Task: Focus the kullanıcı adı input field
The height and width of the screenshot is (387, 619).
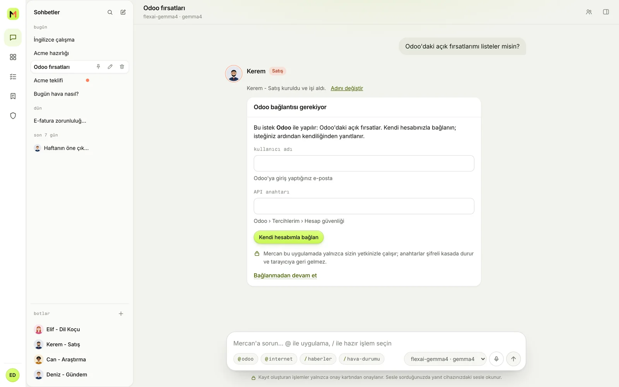Action: (364, 163)
